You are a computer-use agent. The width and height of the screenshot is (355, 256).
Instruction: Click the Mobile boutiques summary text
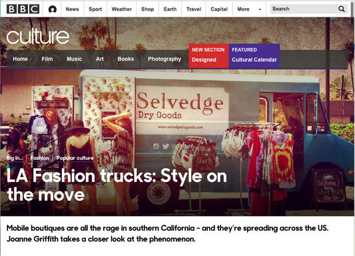tap(168, 233)
